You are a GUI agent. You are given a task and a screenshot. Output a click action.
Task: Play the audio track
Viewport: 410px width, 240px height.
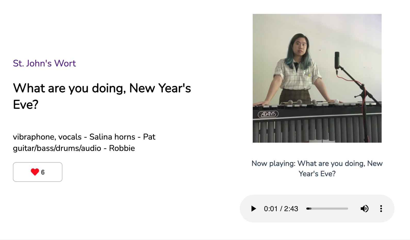pos(254,209)
